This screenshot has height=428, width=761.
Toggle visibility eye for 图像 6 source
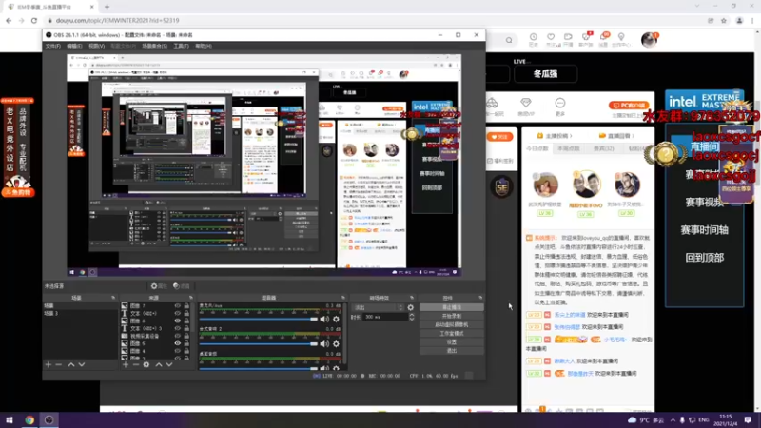pos(178,321)
